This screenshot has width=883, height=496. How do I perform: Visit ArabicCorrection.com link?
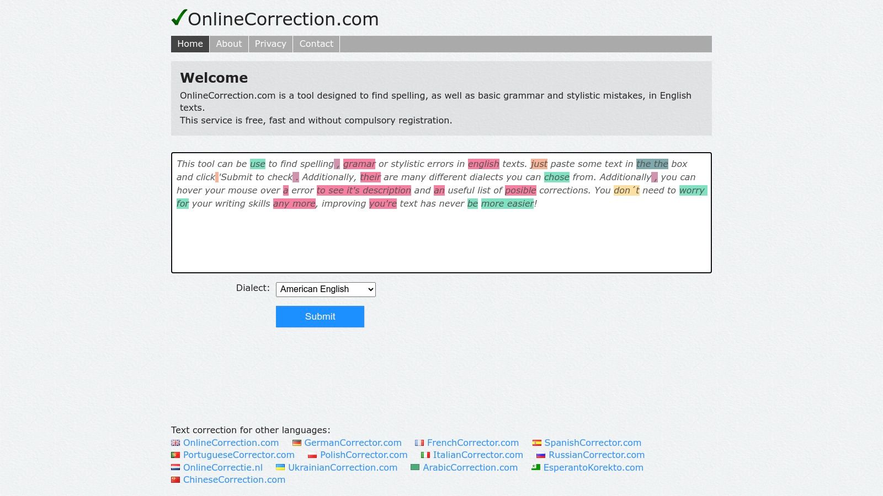pos(470,467)
